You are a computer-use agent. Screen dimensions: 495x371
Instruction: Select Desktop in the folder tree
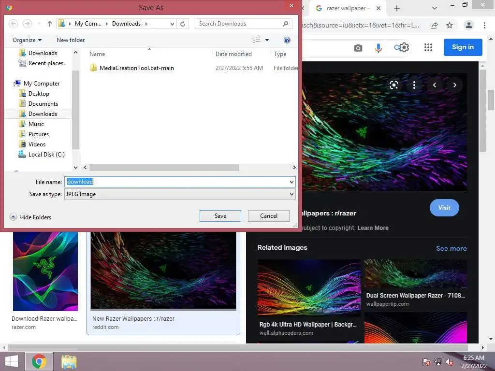[x=34, y=93]
